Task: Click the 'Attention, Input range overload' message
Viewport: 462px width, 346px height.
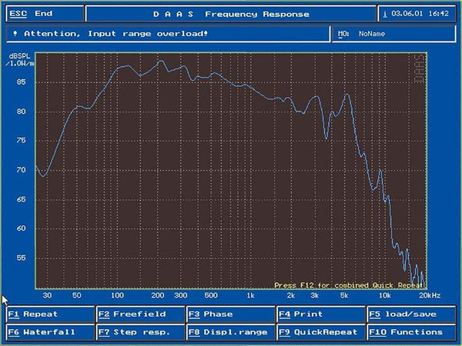Action: pyautogui.click(x=115, y=34)
